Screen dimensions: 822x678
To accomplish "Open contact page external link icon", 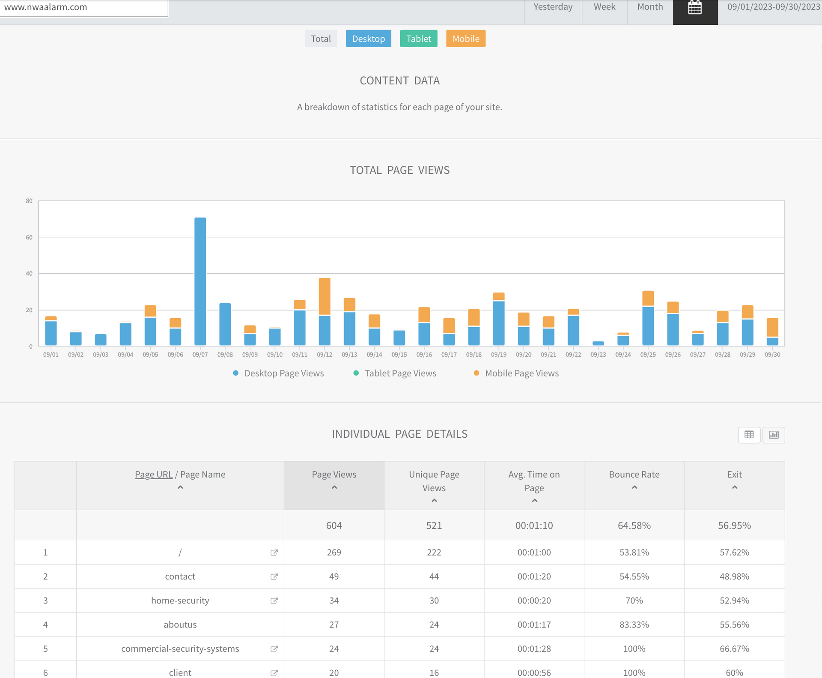I will (274, 576).
